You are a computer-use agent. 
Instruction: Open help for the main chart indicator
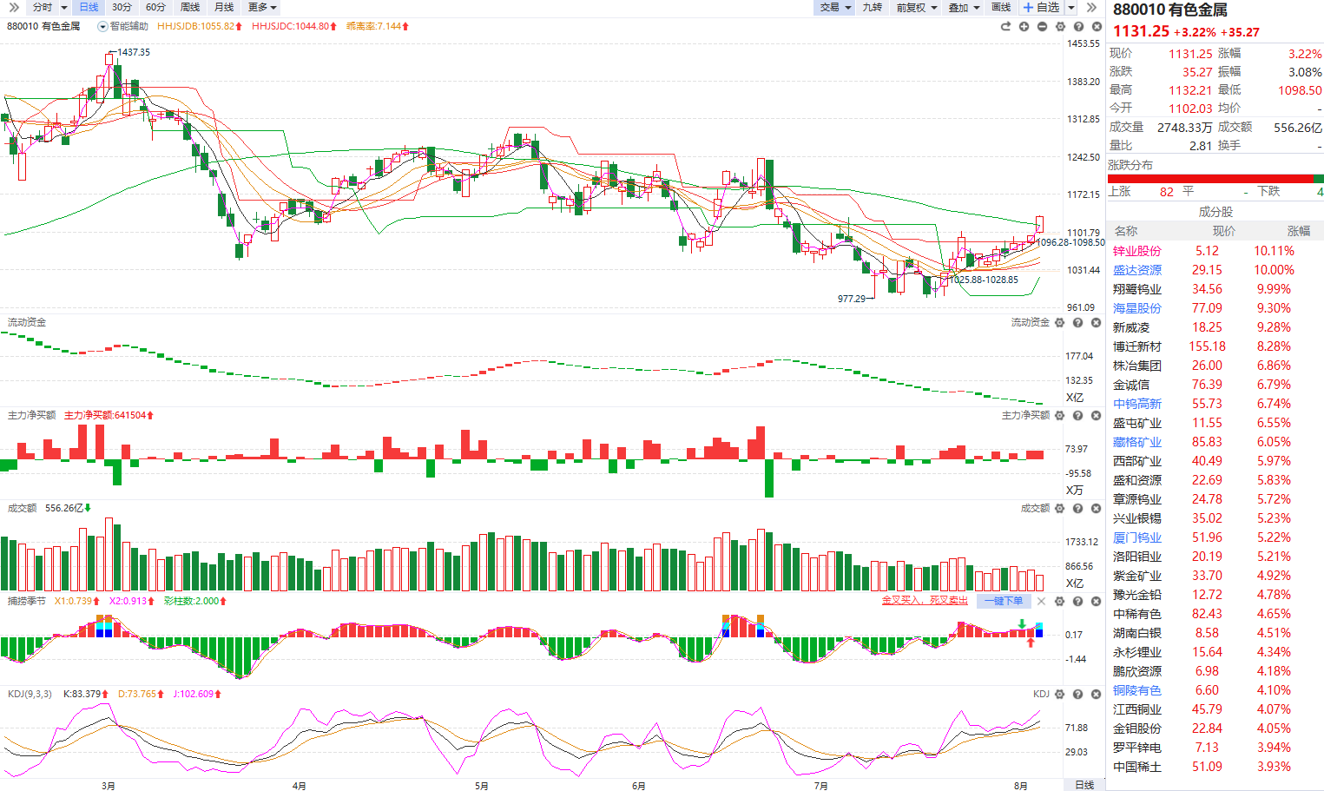point(1078,26)
